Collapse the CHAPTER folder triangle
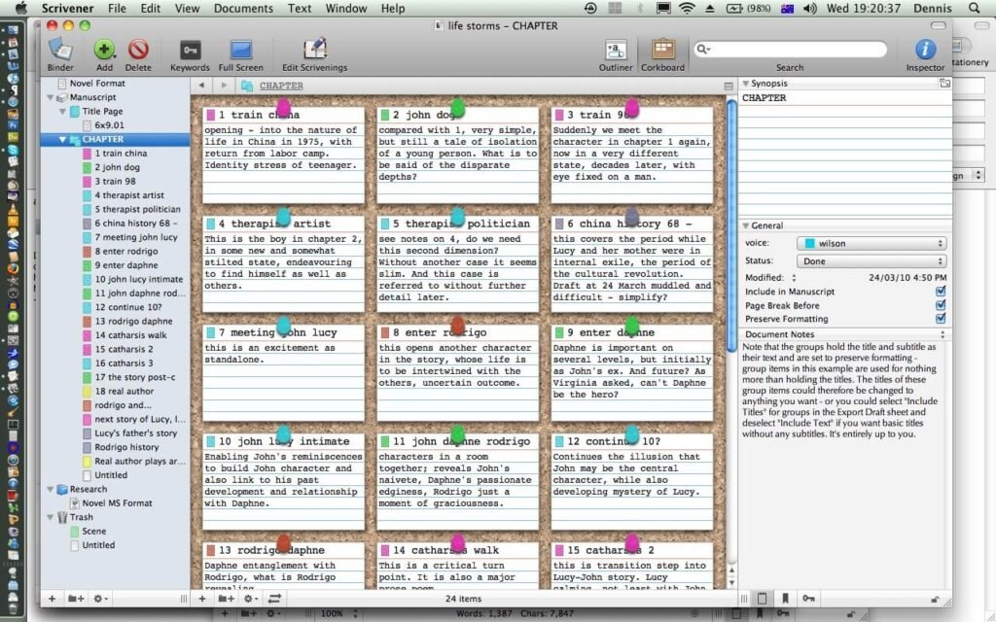Image resolution: width=996 pixels, height=622 pixels. pos(62,139)
